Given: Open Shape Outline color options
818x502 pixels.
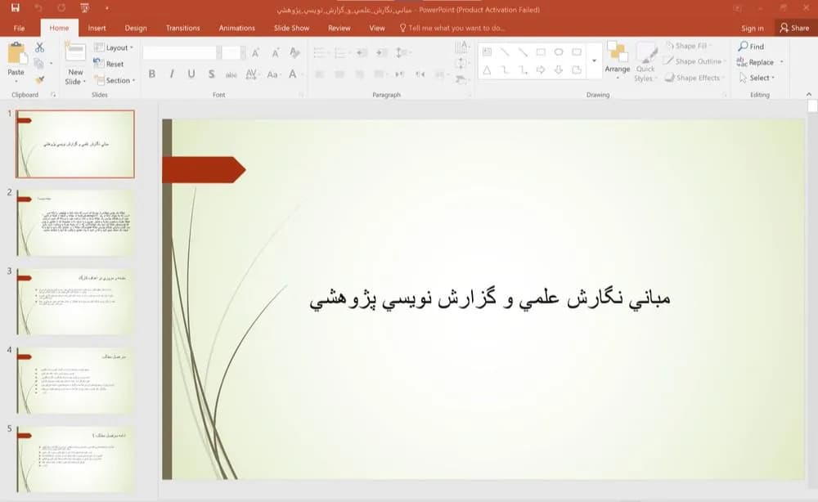Looking at the screenshot, I should click(694, 61).
